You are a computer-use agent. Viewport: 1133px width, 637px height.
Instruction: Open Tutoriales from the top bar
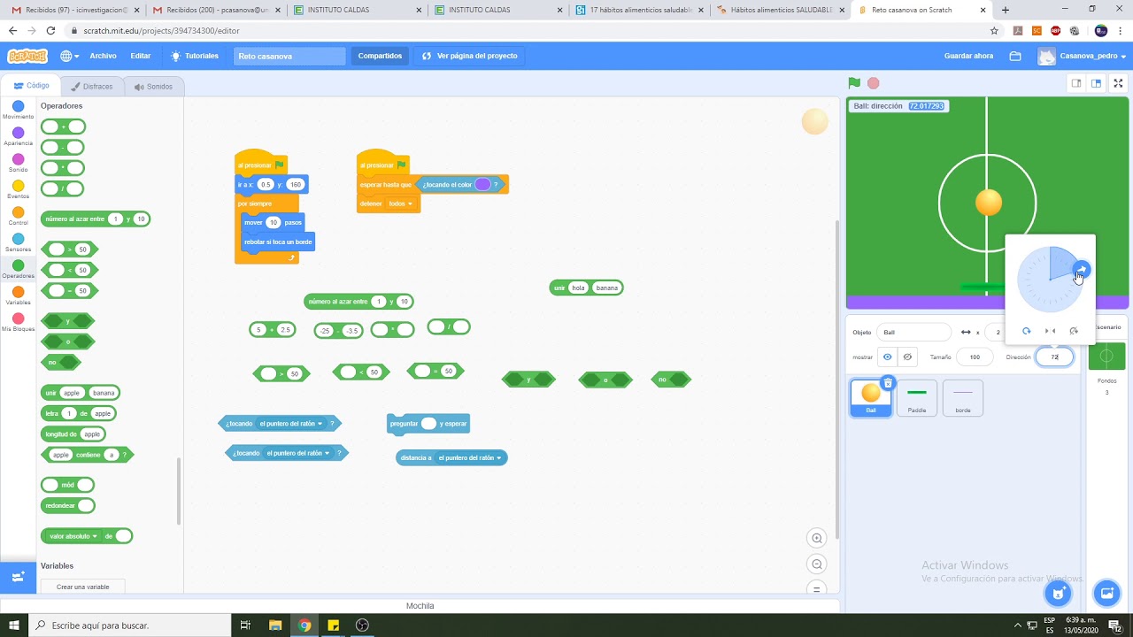pos(195,56)
